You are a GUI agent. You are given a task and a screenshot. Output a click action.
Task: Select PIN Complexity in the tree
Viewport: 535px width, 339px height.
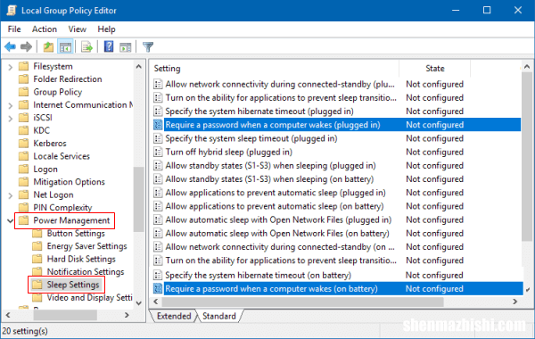click(62, 208)
